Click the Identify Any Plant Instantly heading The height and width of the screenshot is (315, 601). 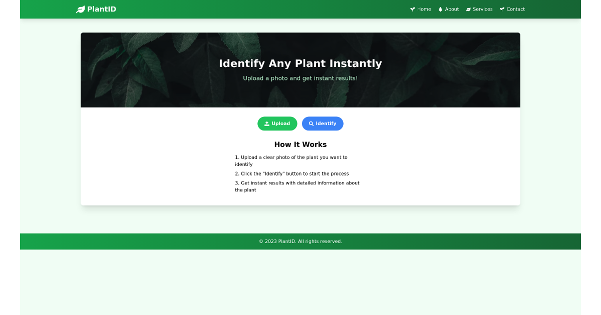300,63
